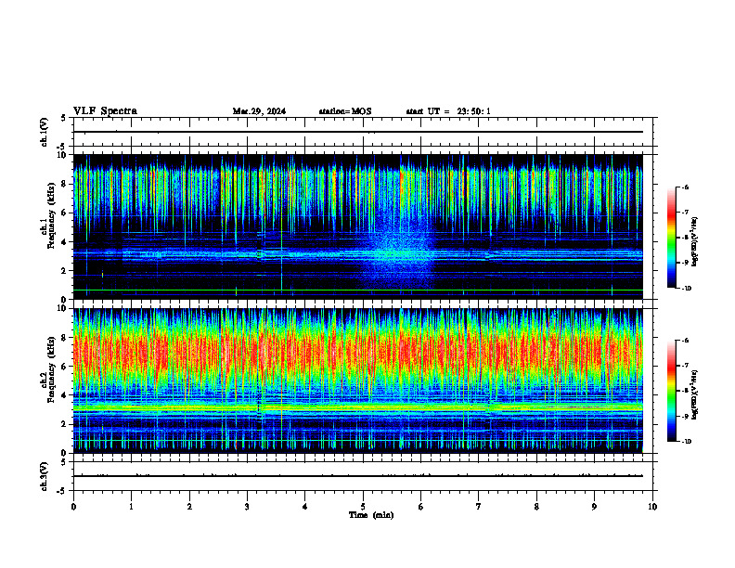Screen dimensions: 735x568
Task: Click the green horizontal line near 0.6 kHz in ch.1
Action: (x=358, y=290)
